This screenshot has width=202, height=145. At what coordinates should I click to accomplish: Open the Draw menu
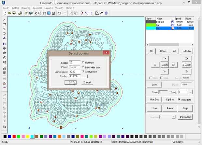click(x=26, y=8)
